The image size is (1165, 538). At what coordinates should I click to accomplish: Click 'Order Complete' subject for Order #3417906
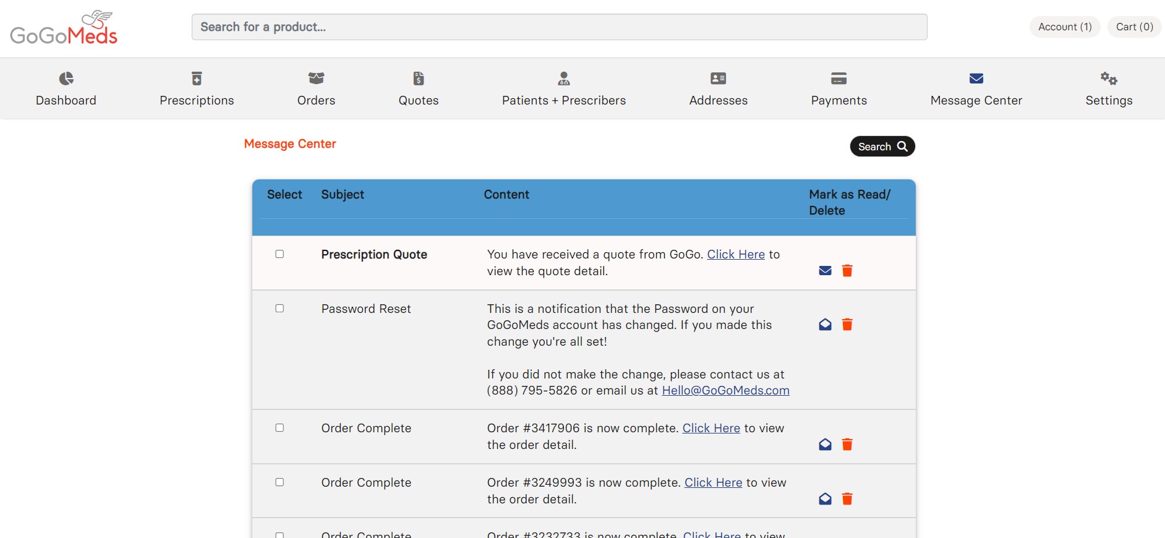[x=366, y=428]
